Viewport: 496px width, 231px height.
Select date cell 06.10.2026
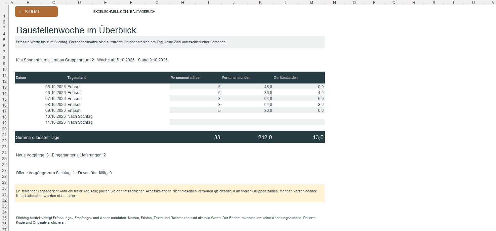pyautogui.click(x=56, y=93)
